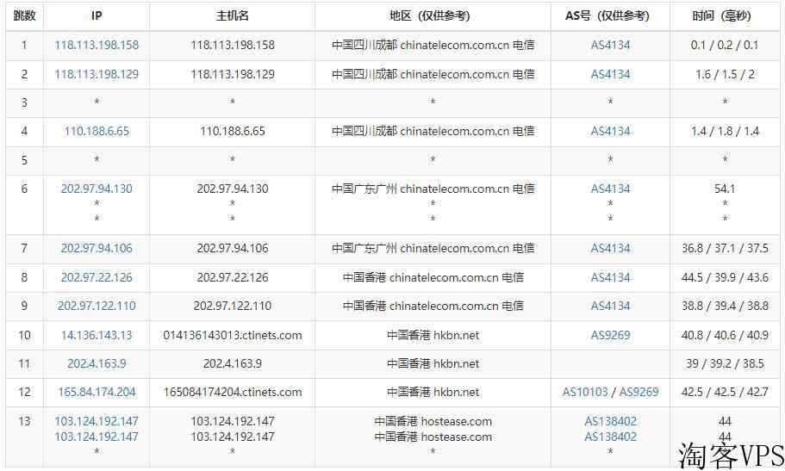Select time value 39 / 39.2 / 38.5
Viewport: 785px width, 471px height.
pos(725,364)
